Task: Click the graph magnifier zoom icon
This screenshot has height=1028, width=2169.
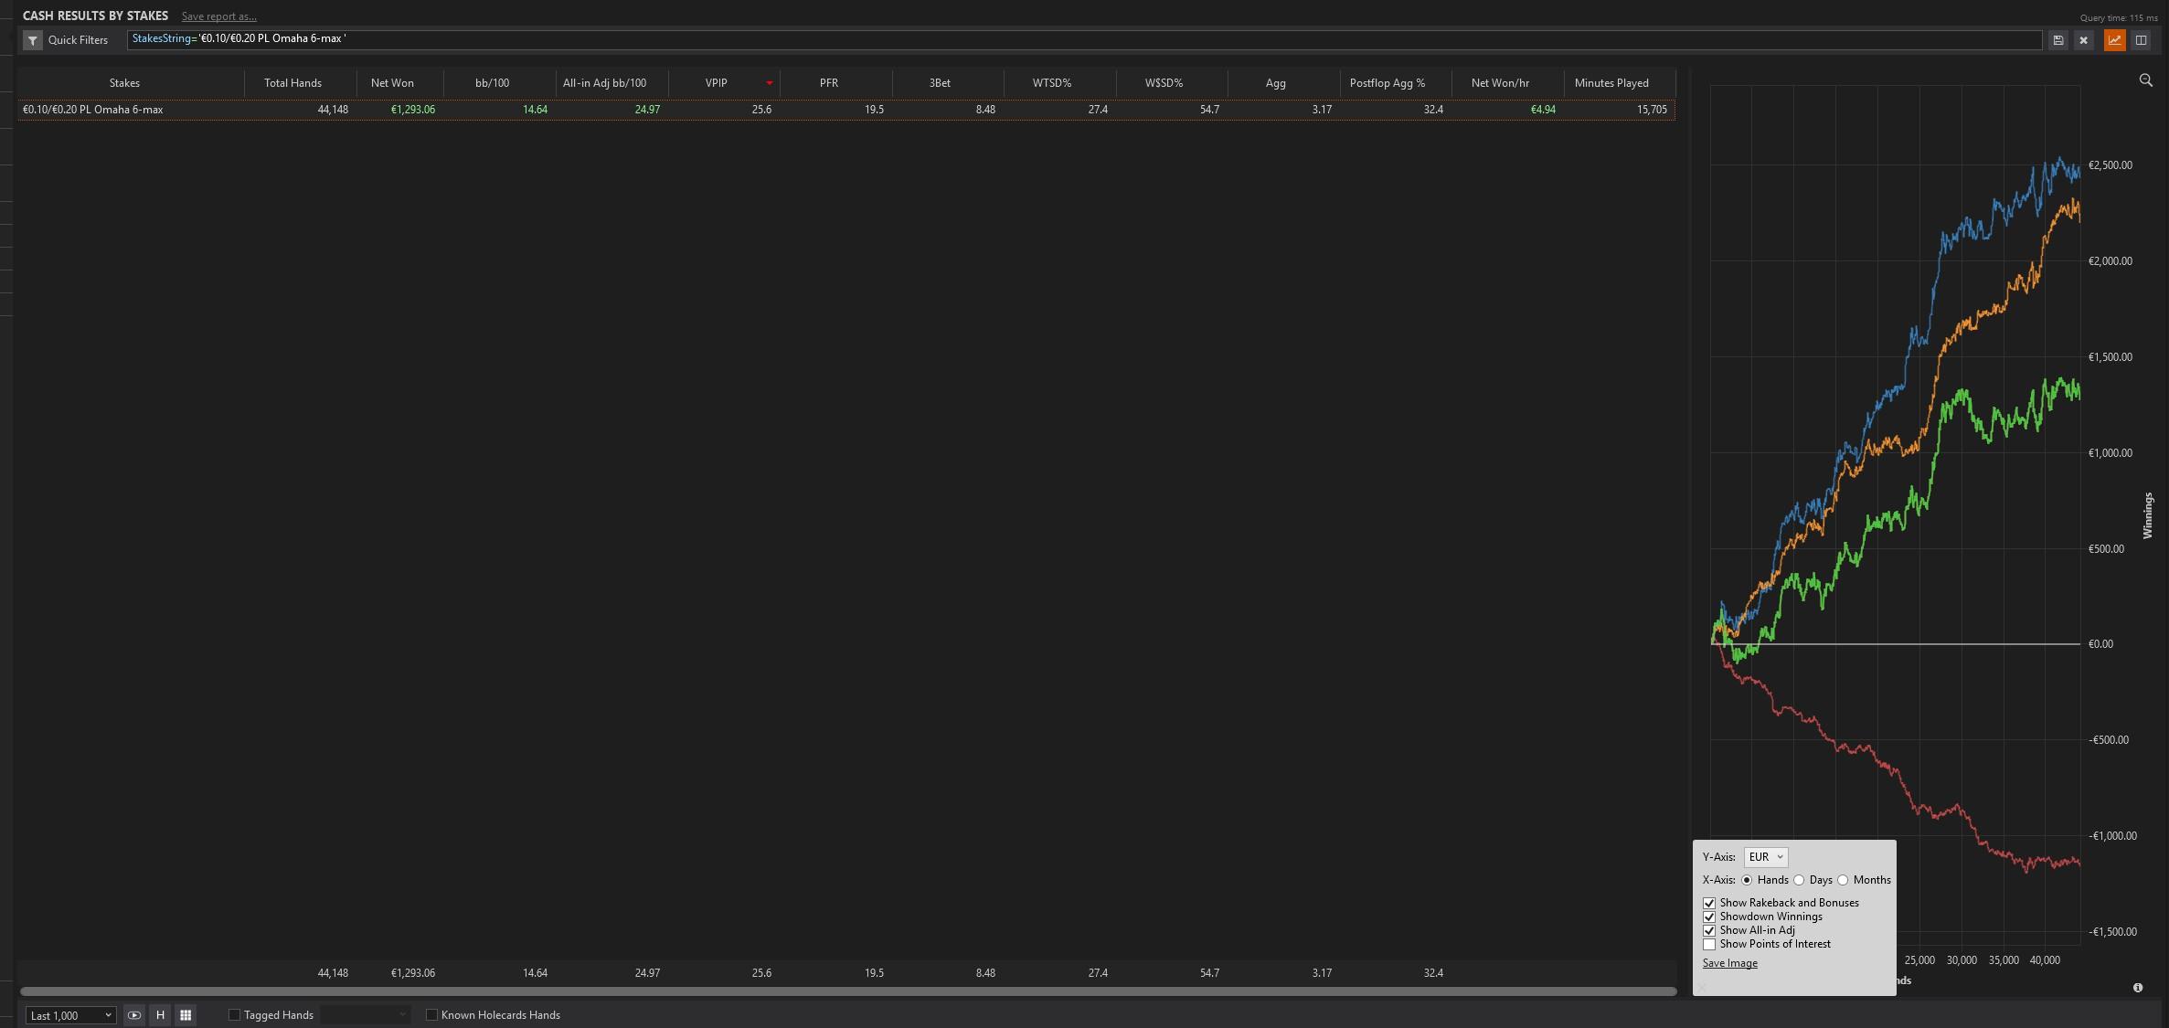Action: coord(2145,80)
